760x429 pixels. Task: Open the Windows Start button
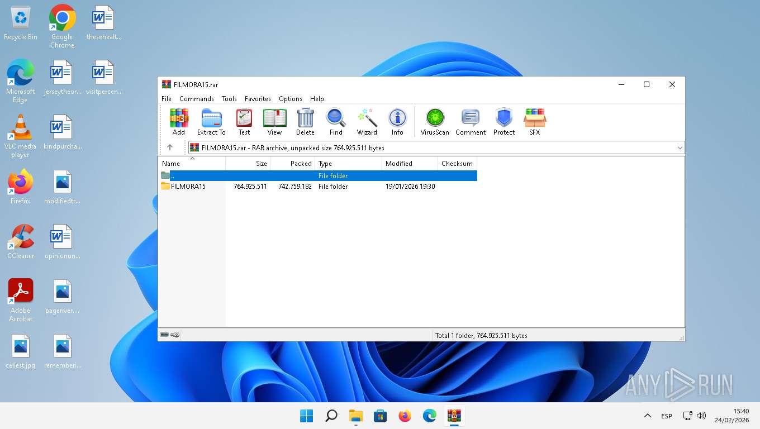coord(306,416)
